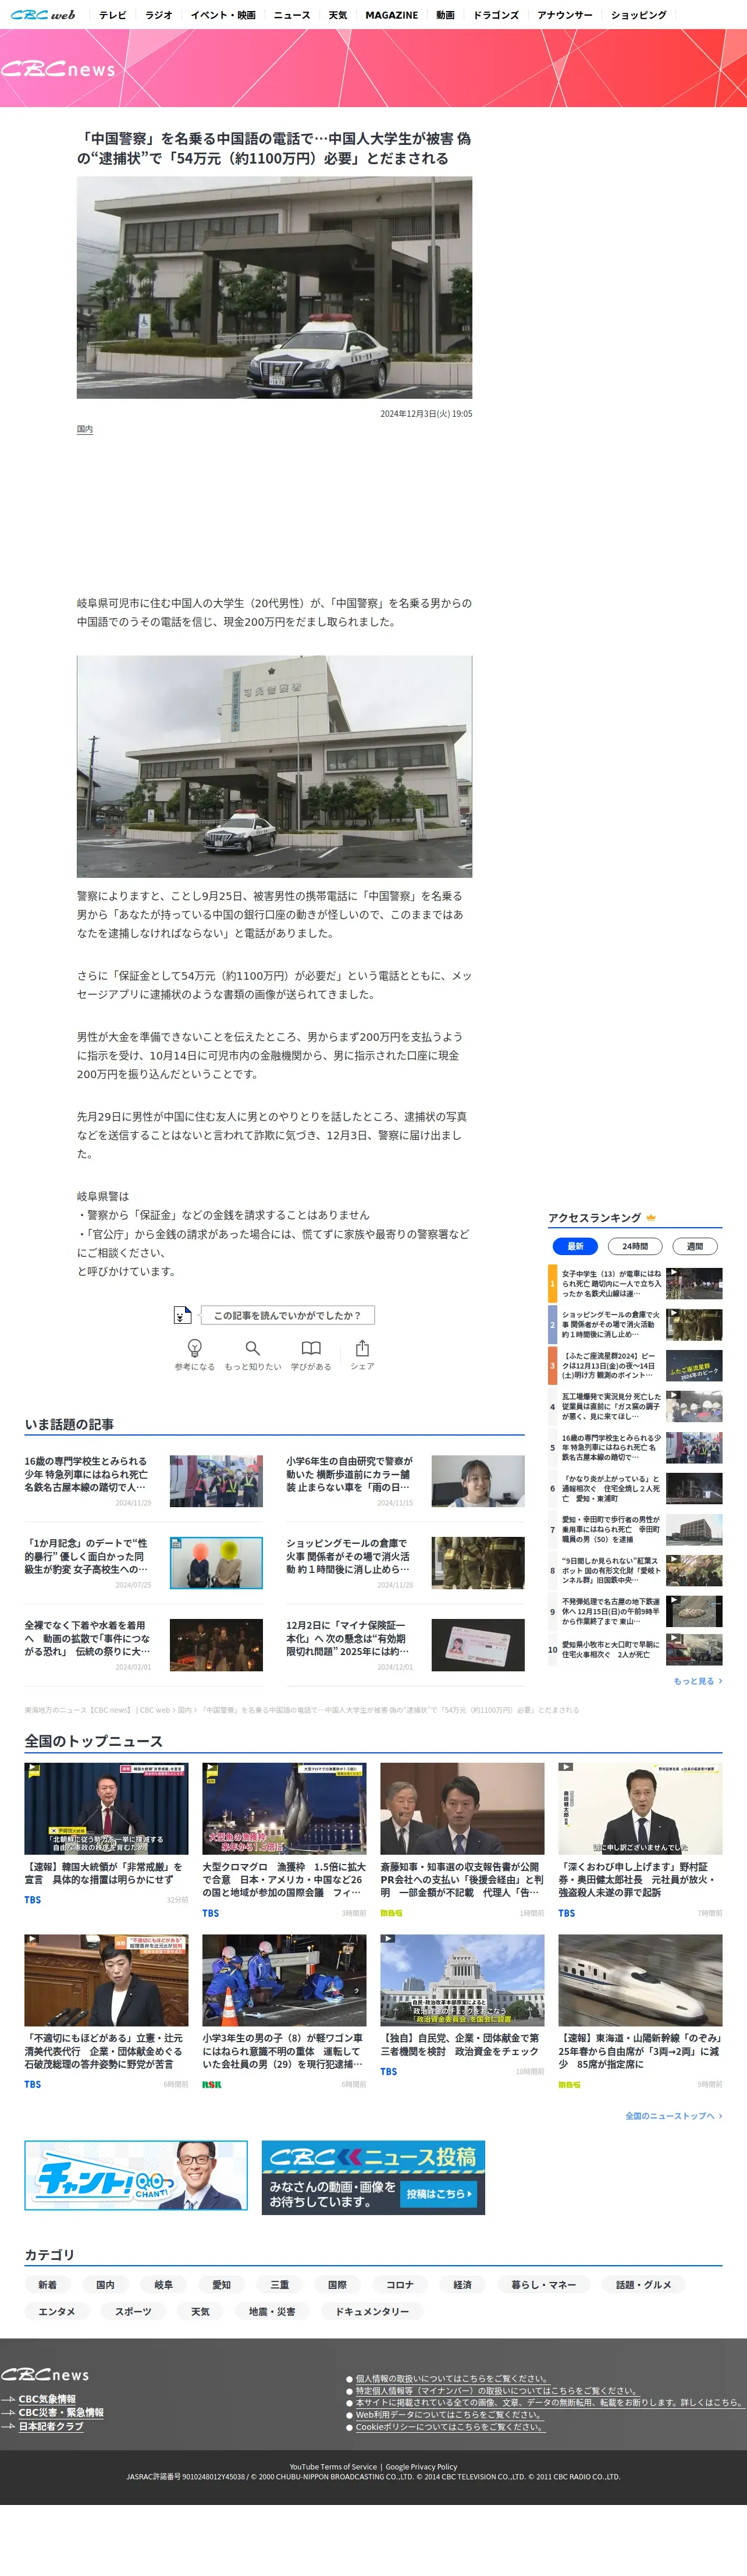Open ranking item 7 愛知・幸田町 article
The image size is (747, 2576).
tap(635, 1530)
